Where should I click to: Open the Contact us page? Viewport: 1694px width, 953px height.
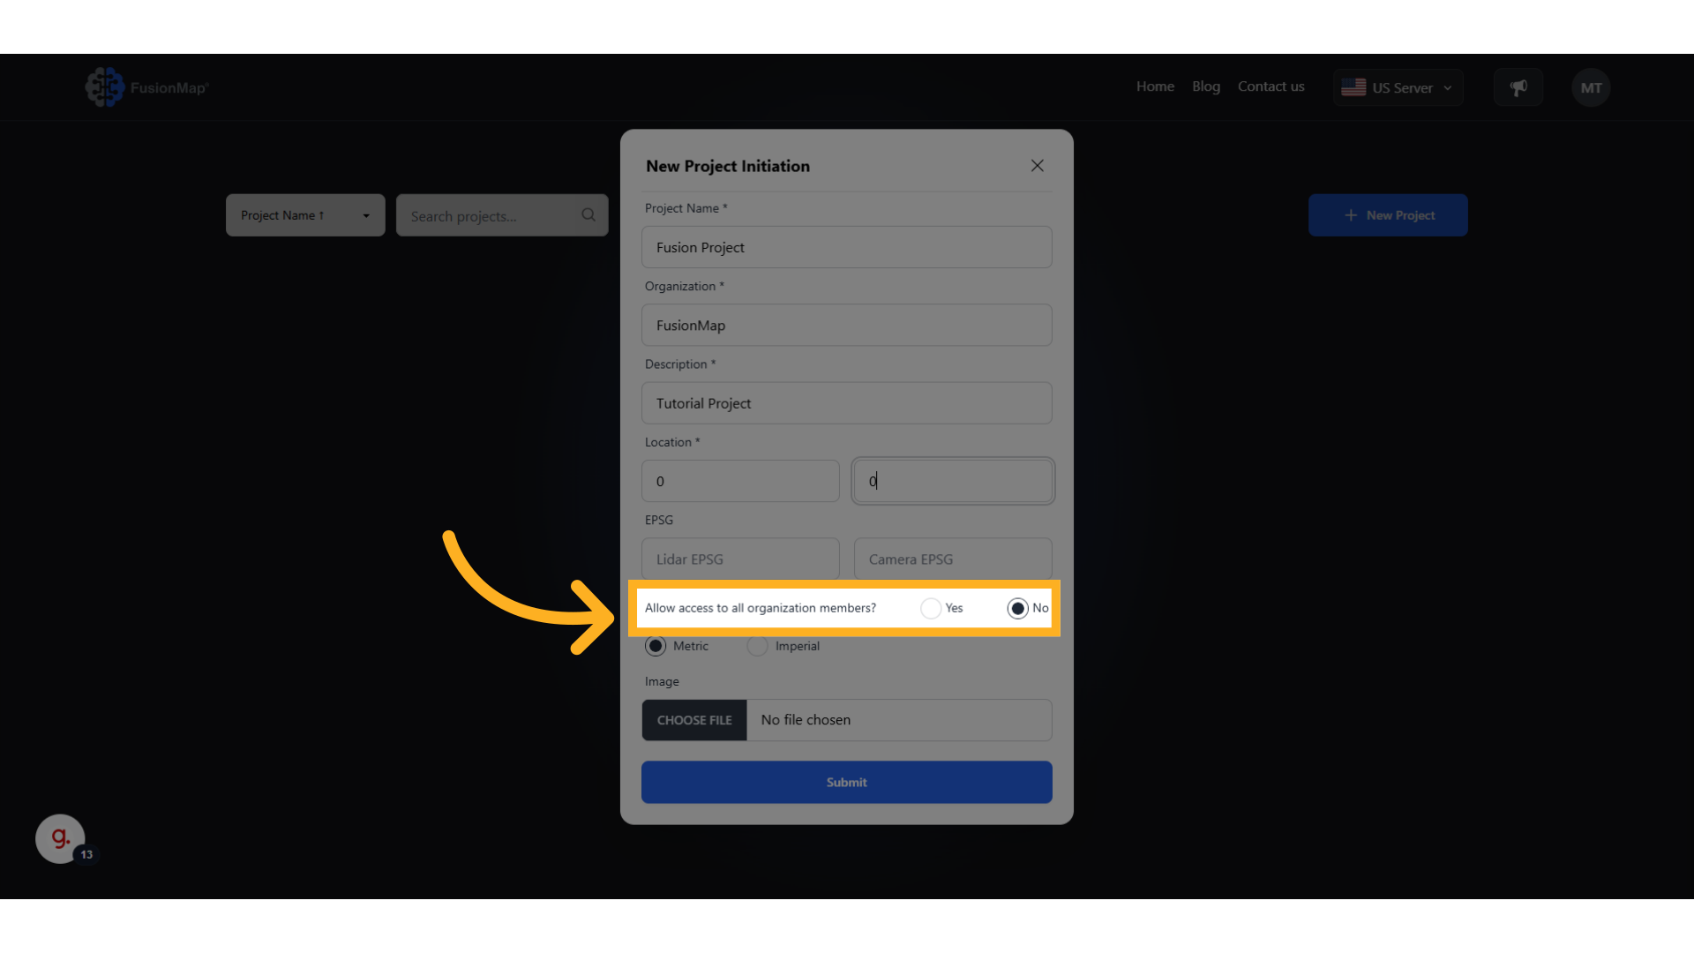[x=1270, y=86]
